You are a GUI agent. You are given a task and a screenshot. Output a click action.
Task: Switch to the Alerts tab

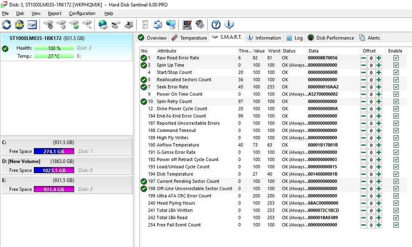tap(370, 38)
